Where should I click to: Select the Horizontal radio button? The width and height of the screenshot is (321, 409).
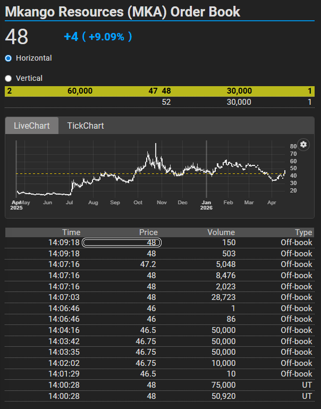point(9,58)
